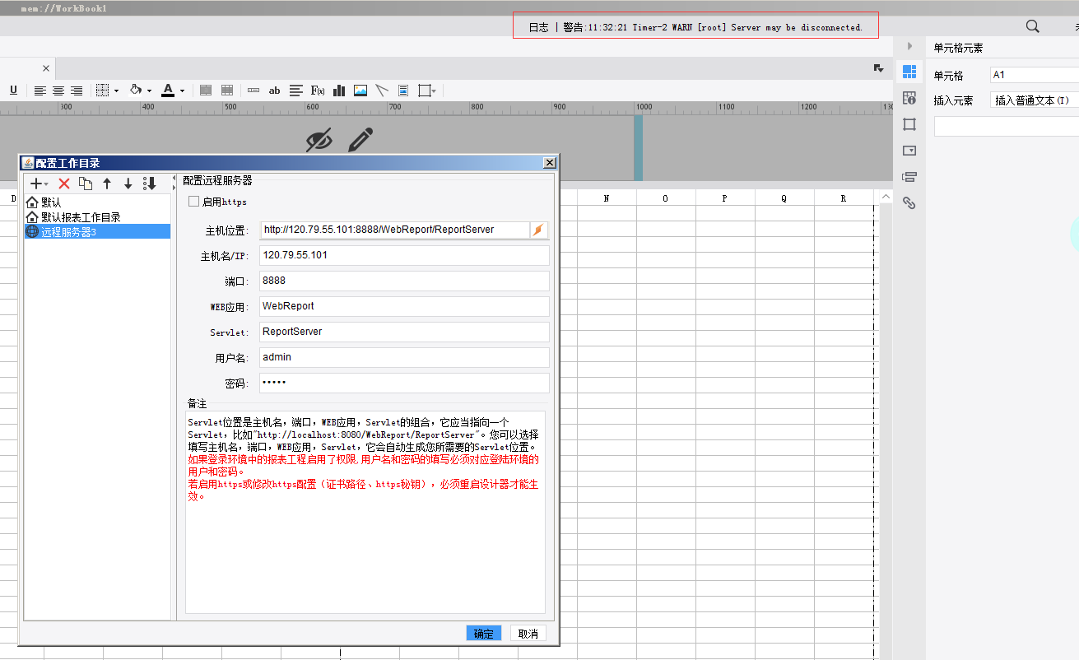Collapse the right panel with the arrow
This screenshot has width=1079, height=660.
coord(909,47)
